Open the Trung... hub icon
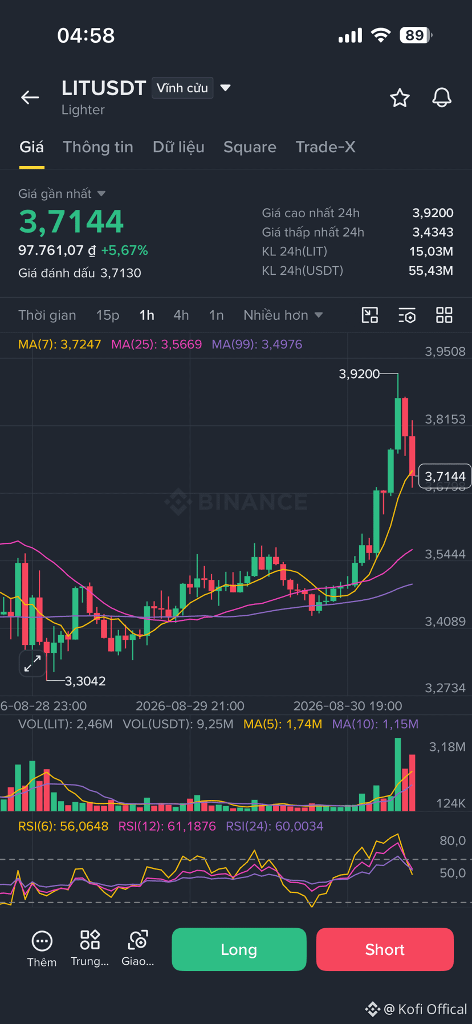The image size is (472, 1024). click(x=89, y=949)
